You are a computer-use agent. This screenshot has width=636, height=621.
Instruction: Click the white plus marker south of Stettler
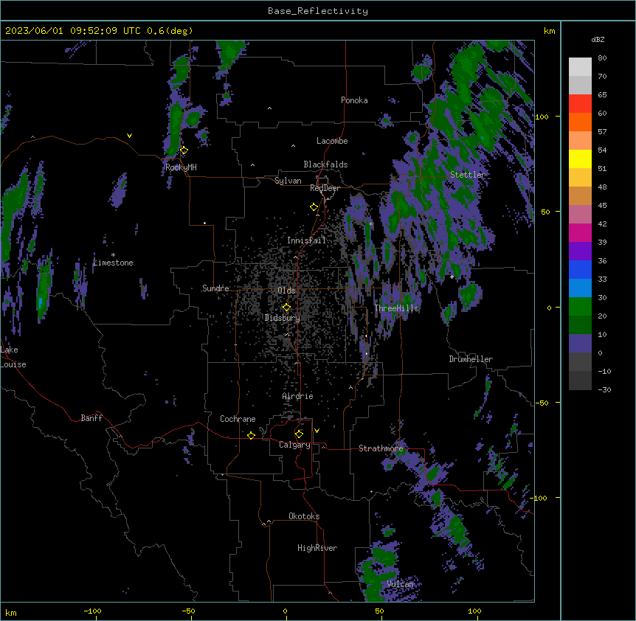(x=452, y=277)
